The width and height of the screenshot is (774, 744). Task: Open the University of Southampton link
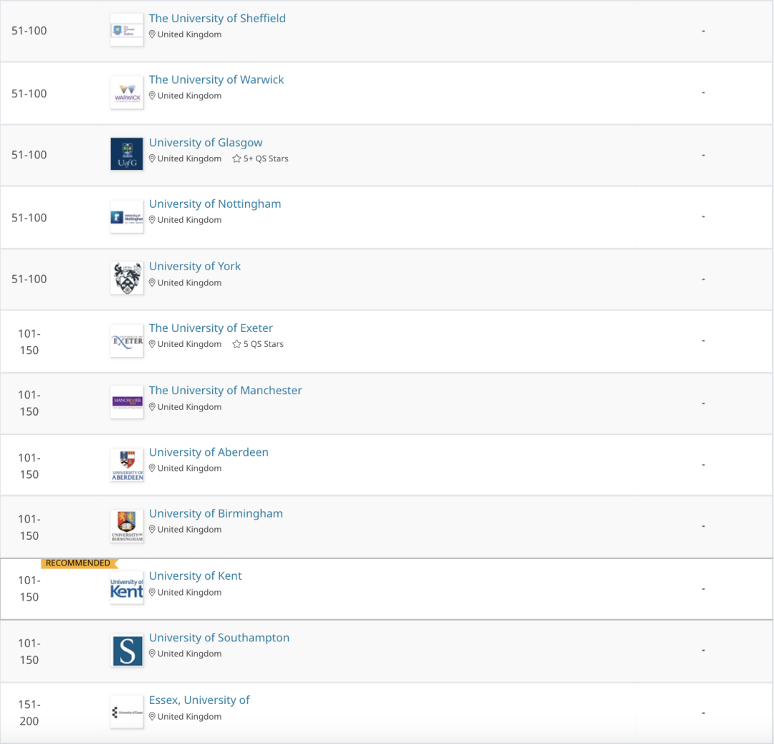[219, 637]
